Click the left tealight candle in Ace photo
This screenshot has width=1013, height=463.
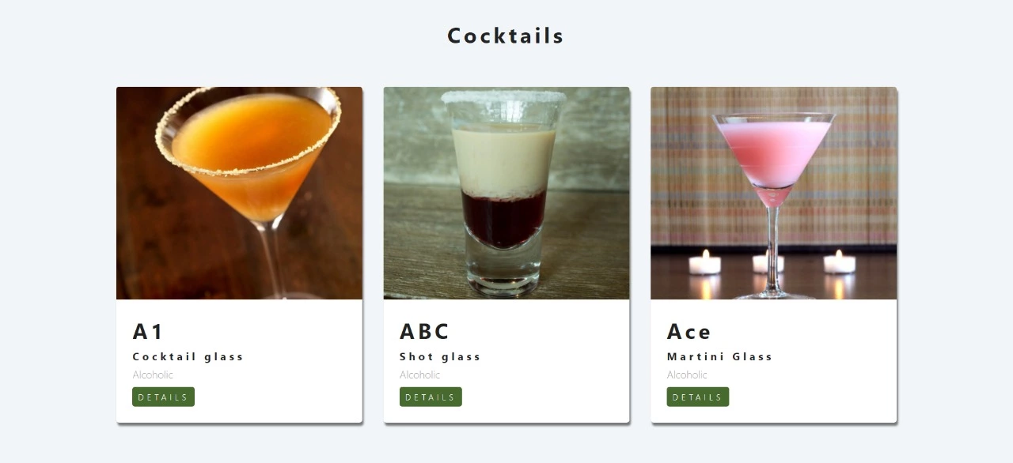(x=704, y=263)
